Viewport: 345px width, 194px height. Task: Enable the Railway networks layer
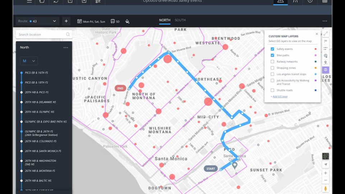272,62
